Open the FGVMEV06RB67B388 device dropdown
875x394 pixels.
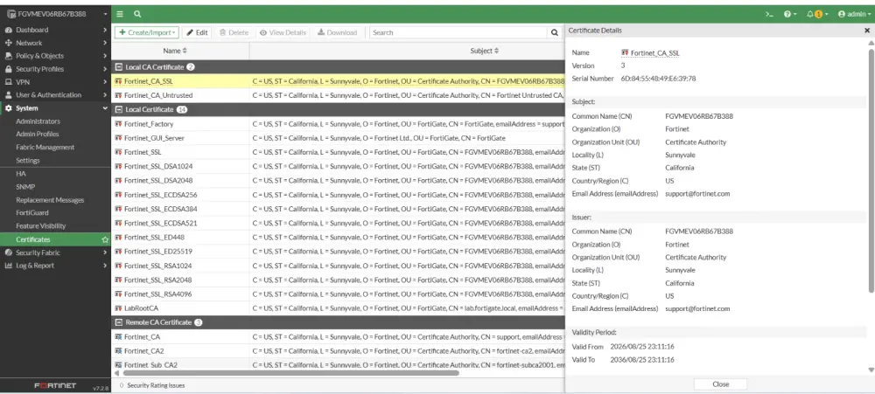pyautogui.click(x=56, y=14)
